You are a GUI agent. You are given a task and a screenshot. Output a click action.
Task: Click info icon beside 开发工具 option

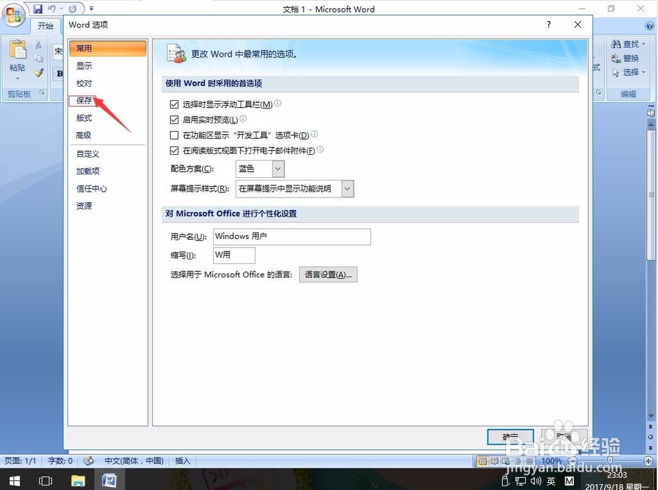coord(315,134)
